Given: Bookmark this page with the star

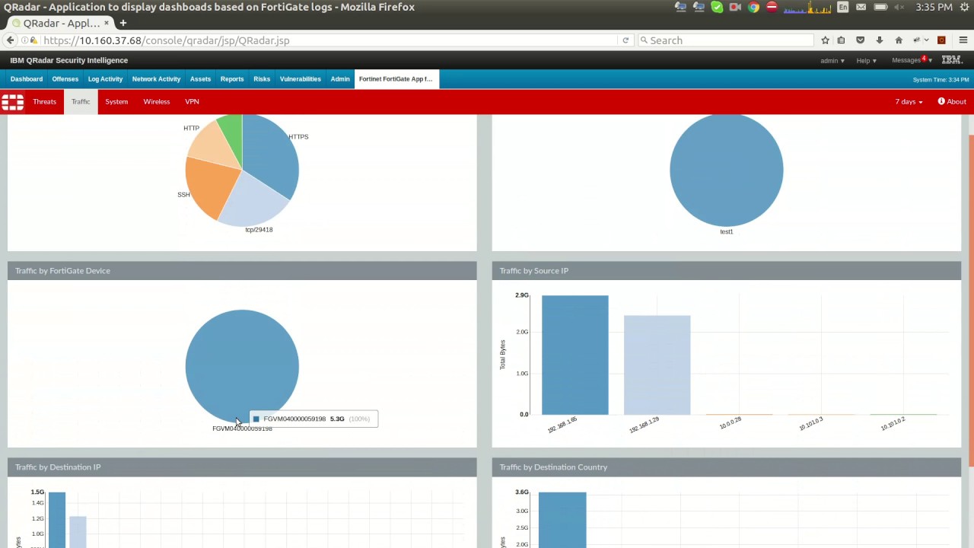Looking at the screenshot, I should pyautogui.click(x=825, y=40).
